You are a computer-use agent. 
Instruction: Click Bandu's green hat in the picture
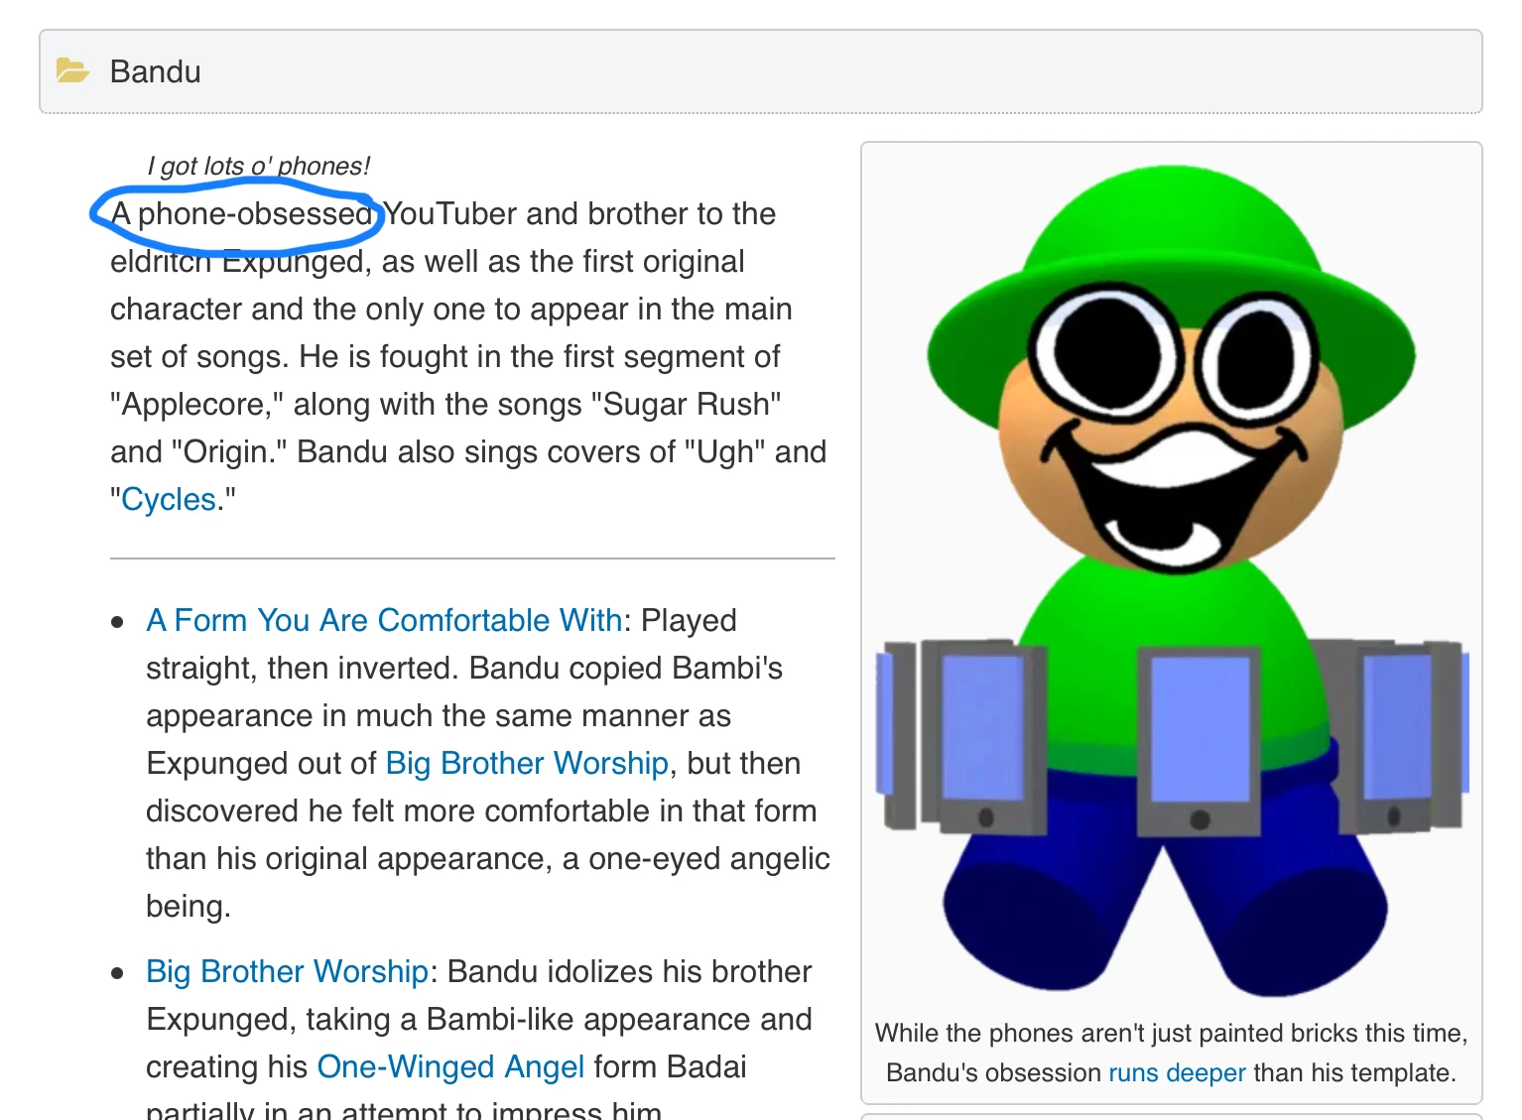tap(1172, 258)
